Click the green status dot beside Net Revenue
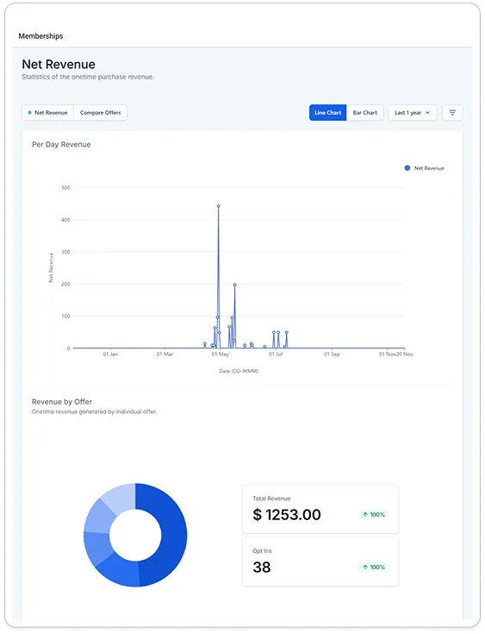Screen dimensions: 485x634 tap(29, 113)
